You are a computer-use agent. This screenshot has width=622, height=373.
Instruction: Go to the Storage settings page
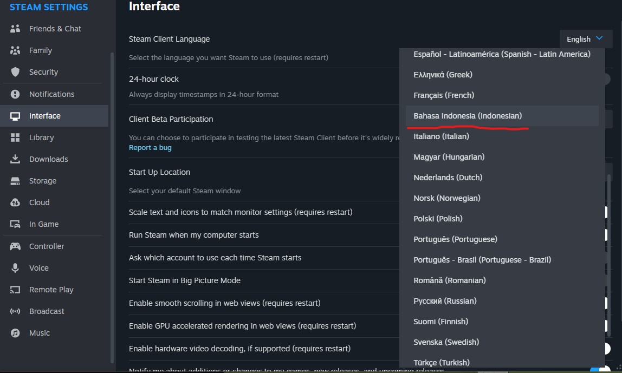(x=43, y=181)
